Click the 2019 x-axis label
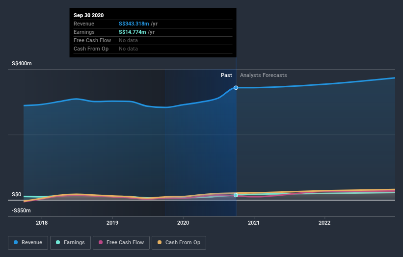This screenshot has width=403, height=257. click(112, 223)
